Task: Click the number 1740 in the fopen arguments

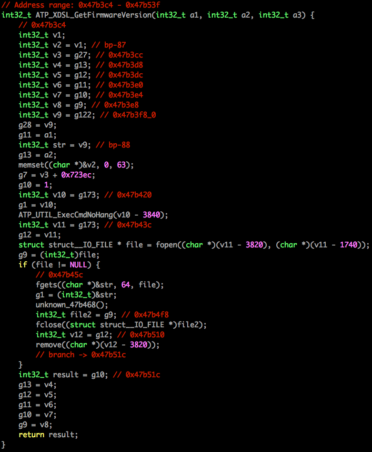Action: [x=349, y=245]
